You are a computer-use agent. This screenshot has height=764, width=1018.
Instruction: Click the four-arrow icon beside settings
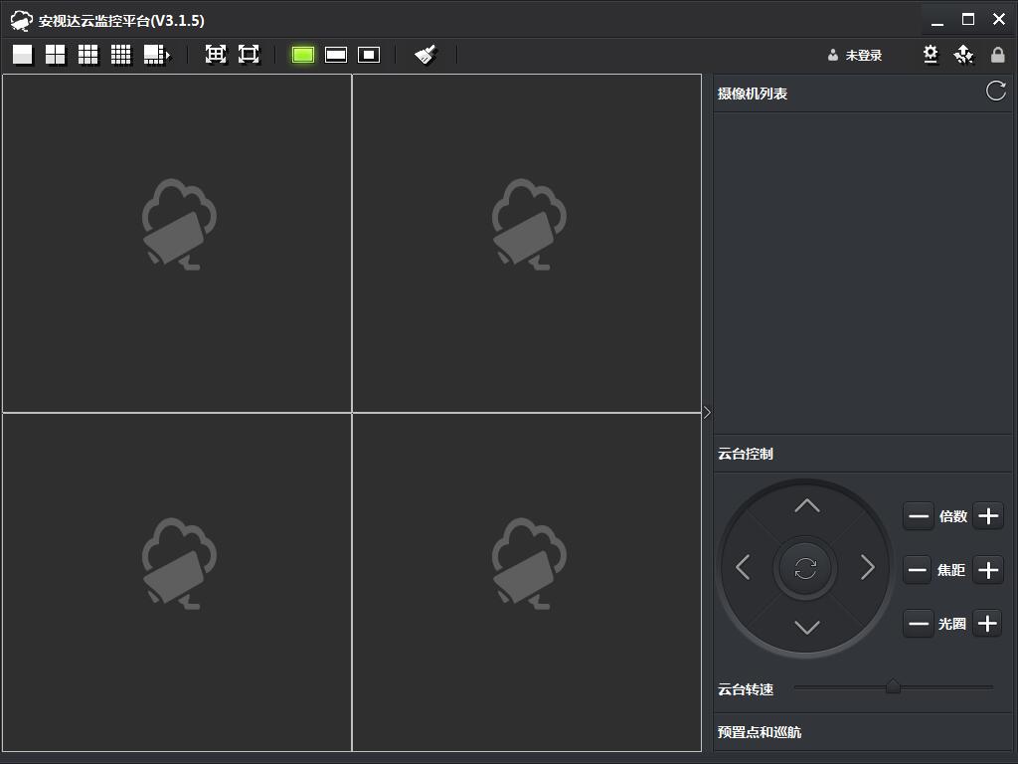tap(964, 55)
